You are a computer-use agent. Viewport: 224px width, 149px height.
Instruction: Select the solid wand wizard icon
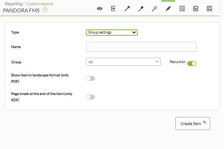tap(127, 9)
